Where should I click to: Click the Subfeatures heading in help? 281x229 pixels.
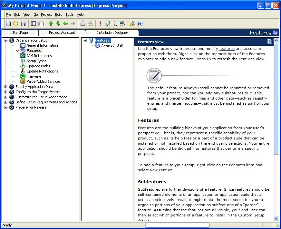click(152, 182)
